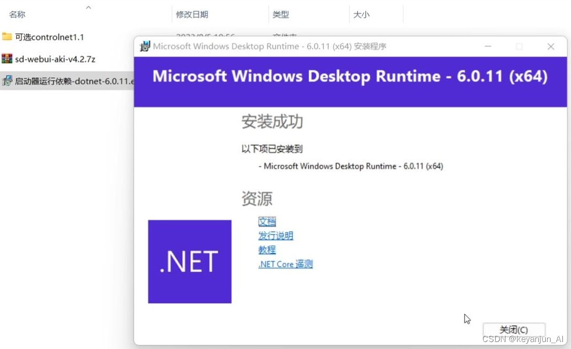The width and height of the screenshot is (571, 349).
Task: Select the sd-webui-aki-v4.2.7z archive icon
Action: [7, 58]
